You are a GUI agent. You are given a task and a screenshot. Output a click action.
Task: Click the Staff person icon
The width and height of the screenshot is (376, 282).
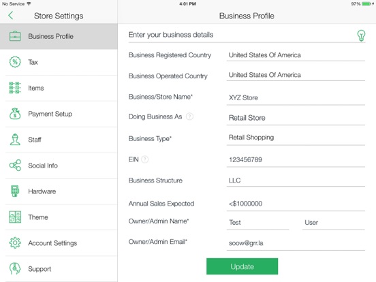[15, 140]
